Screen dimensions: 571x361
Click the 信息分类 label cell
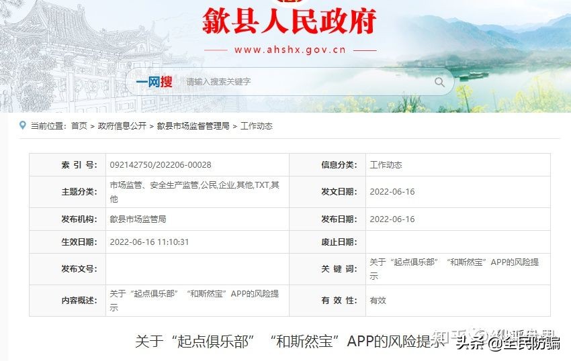[327, 165]
